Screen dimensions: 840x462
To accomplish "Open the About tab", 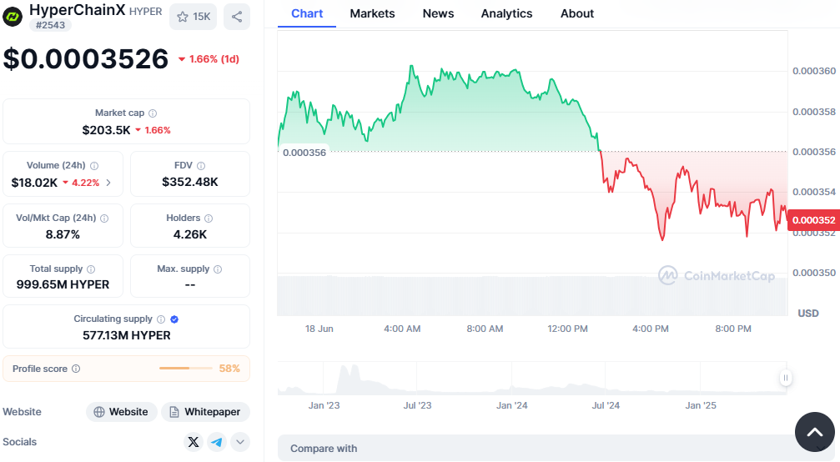I will click(577, 14).
